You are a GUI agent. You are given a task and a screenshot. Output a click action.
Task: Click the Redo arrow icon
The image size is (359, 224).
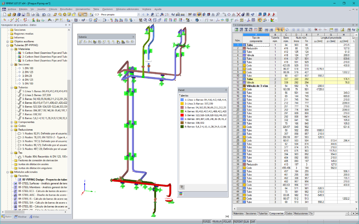[49, 14]
